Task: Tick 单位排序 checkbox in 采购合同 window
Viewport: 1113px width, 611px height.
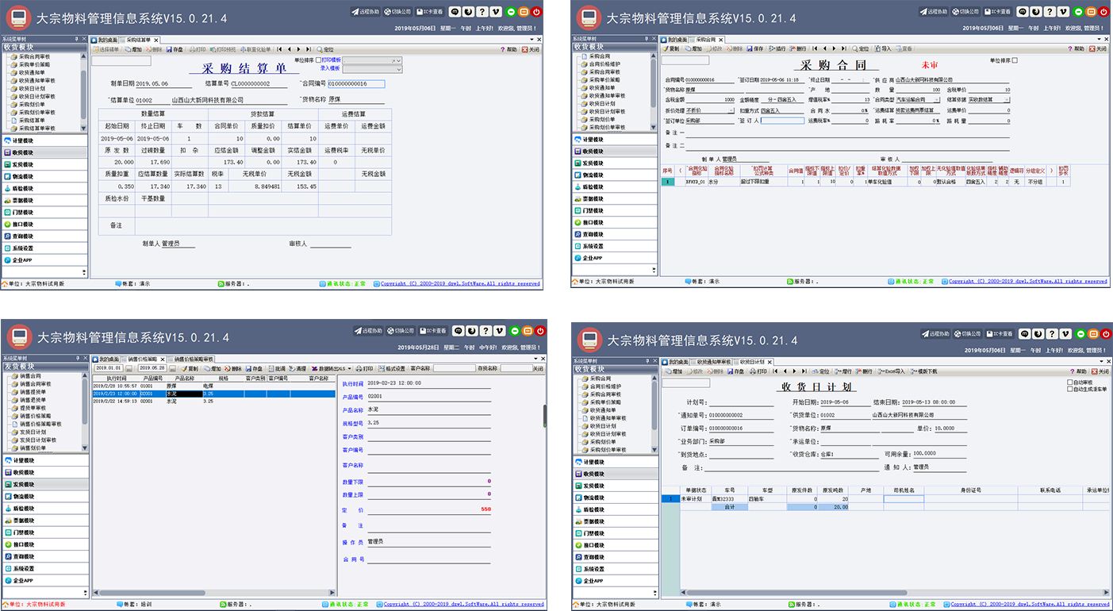Action: click(x=1015, y=60)
